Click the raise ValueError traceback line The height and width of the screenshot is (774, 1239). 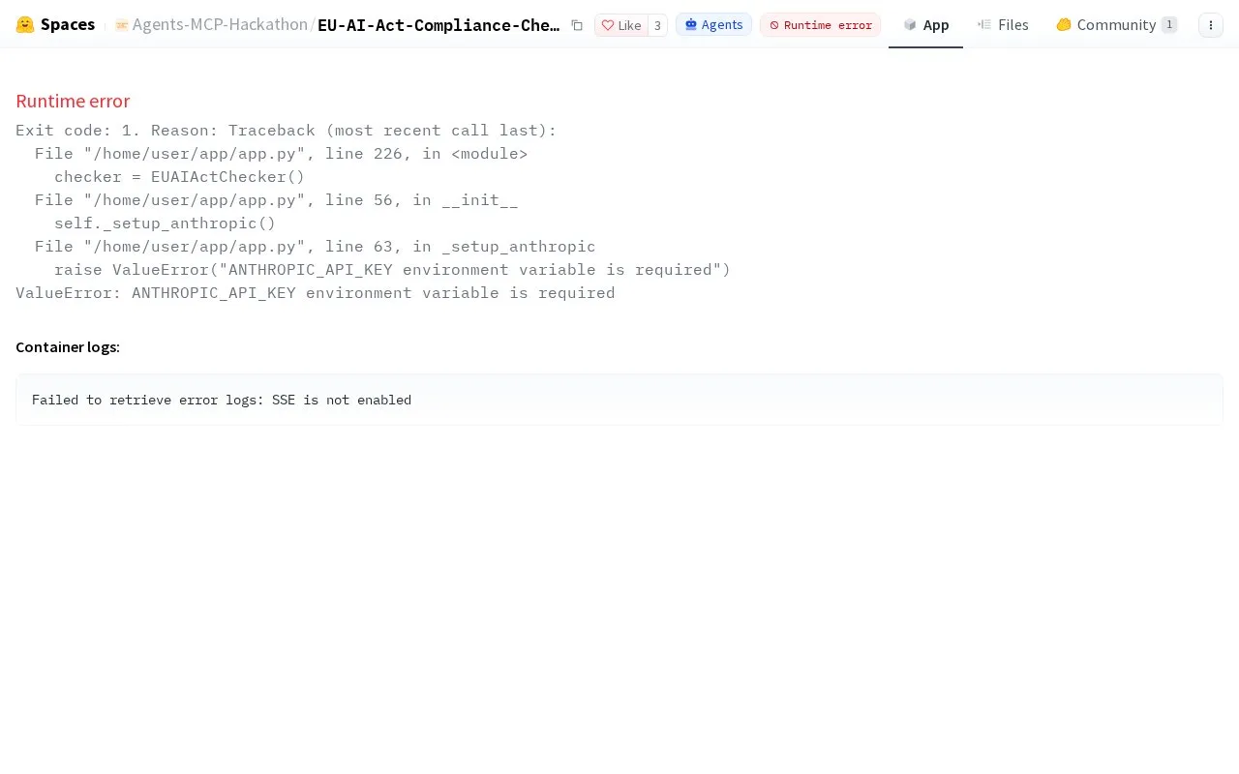(392, 270)
